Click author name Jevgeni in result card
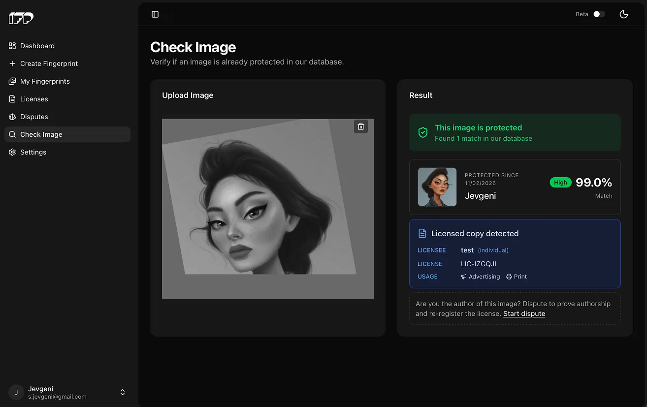Screen dimensions: 647x407 point(480,196)
